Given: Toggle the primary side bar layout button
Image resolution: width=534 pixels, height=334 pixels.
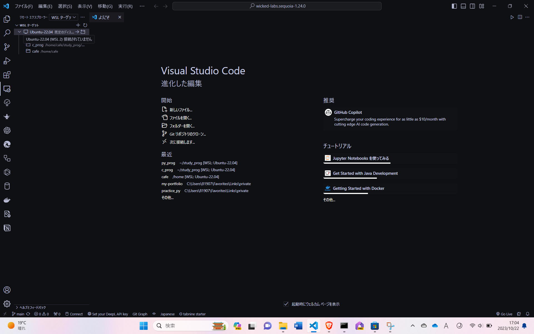Looking at the screenshot, I should coord(454,6).
